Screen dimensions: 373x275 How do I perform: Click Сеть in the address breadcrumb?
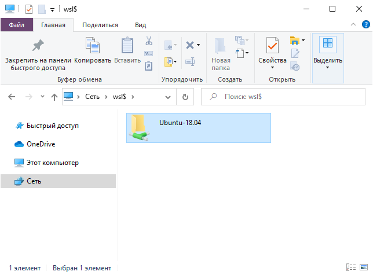point(92,97)
